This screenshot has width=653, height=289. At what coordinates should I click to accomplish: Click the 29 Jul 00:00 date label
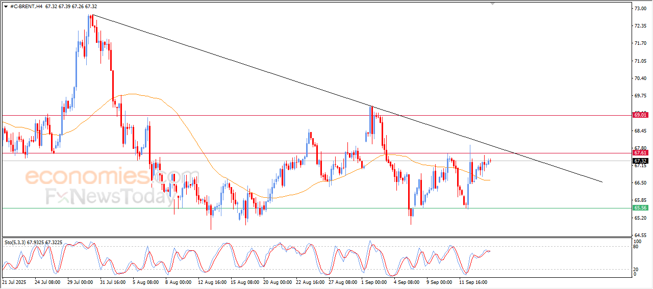click(x=80, y=281)
